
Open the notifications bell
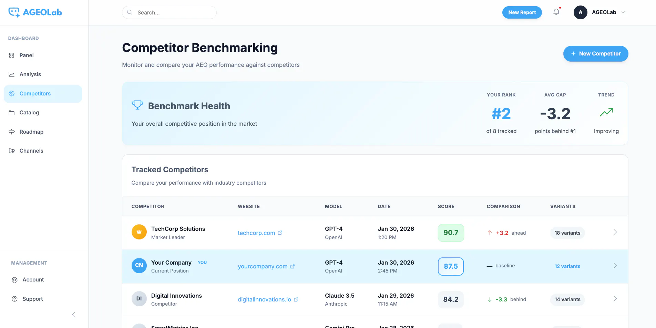pos(556,12)
